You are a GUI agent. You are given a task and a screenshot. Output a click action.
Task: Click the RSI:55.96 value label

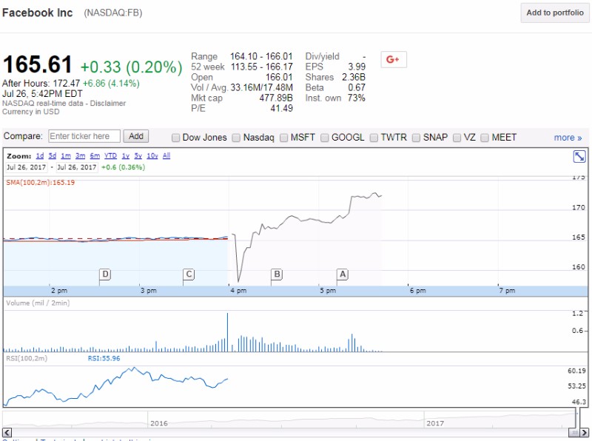point(104,358)
